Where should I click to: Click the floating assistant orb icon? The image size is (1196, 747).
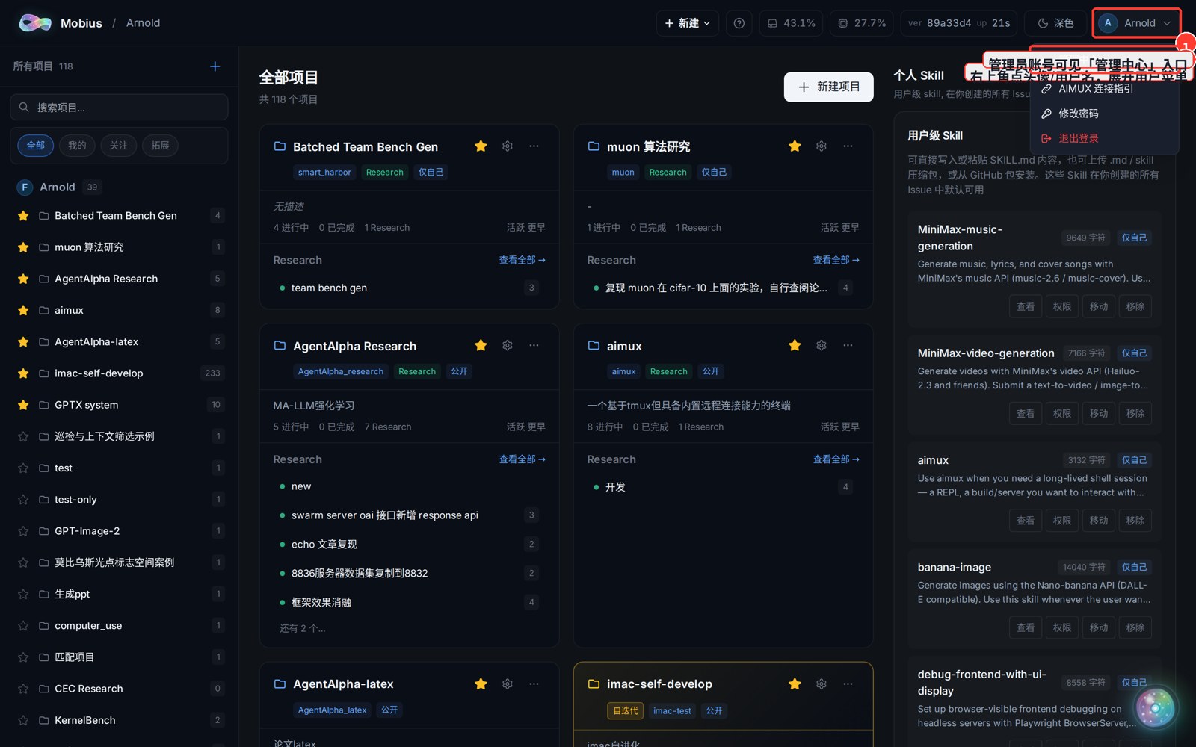[1155, 708]
